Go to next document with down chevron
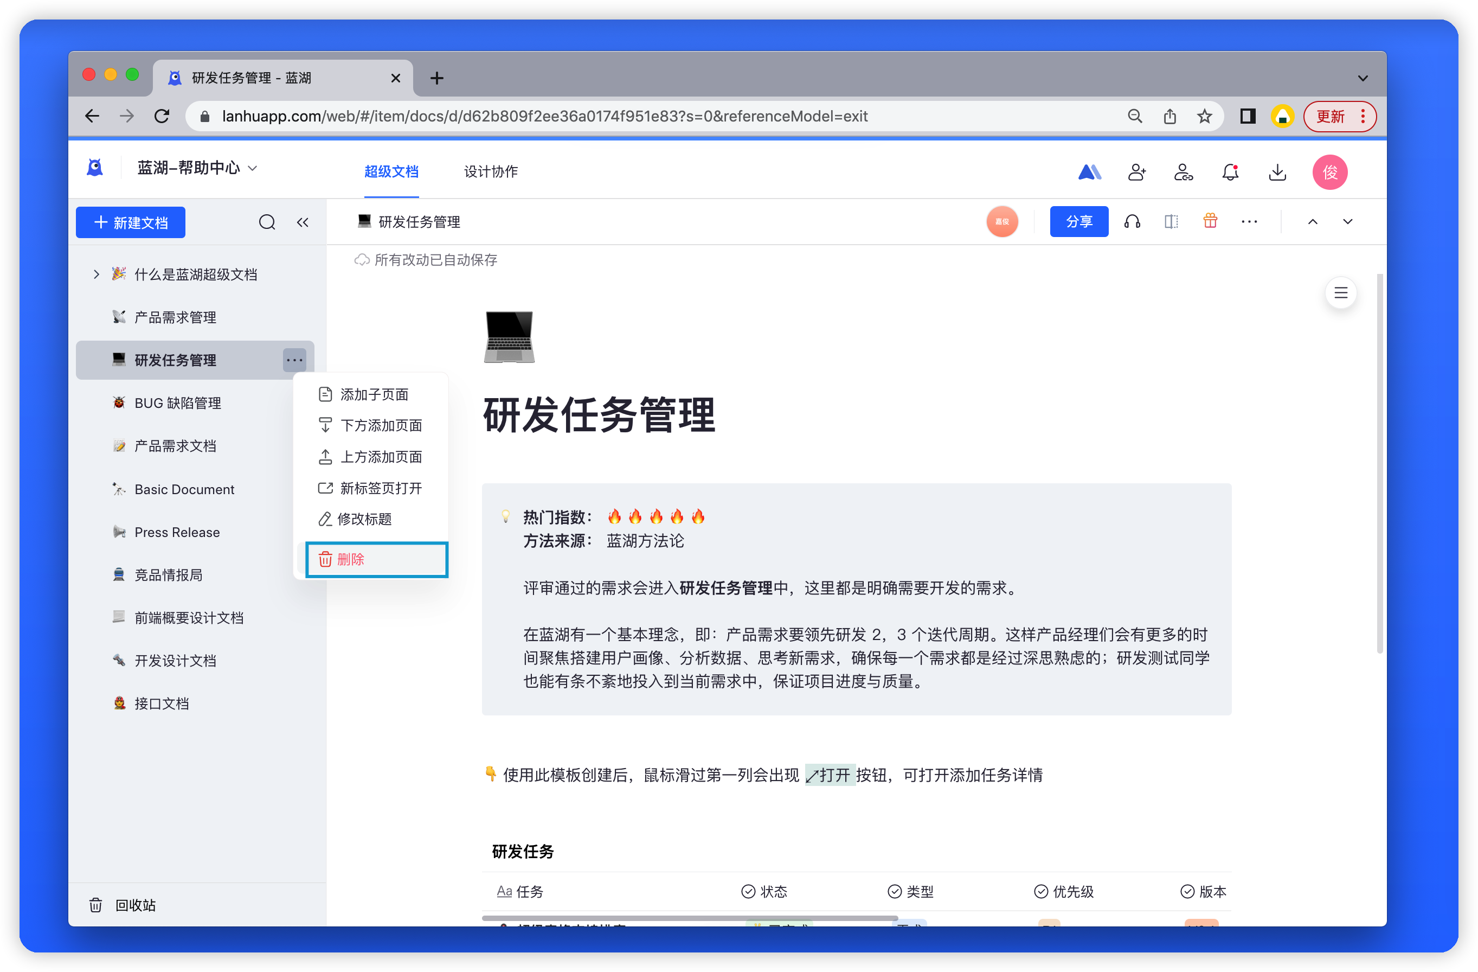 (x=1347, y=222)
